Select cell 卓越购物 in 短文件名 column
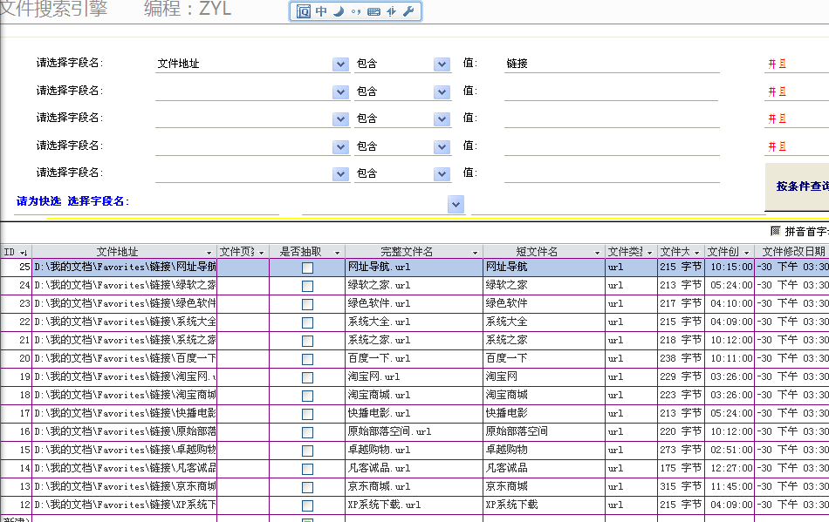Viewport: 829px width, 522px height. 544,451
